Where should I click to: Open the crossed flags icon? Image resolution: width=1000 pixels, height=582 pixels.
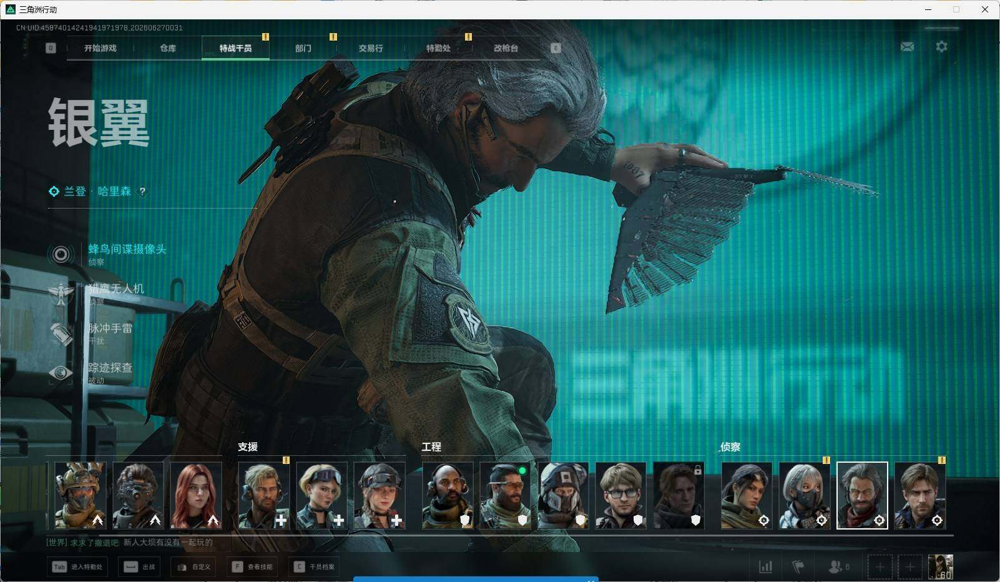(798, 567)
